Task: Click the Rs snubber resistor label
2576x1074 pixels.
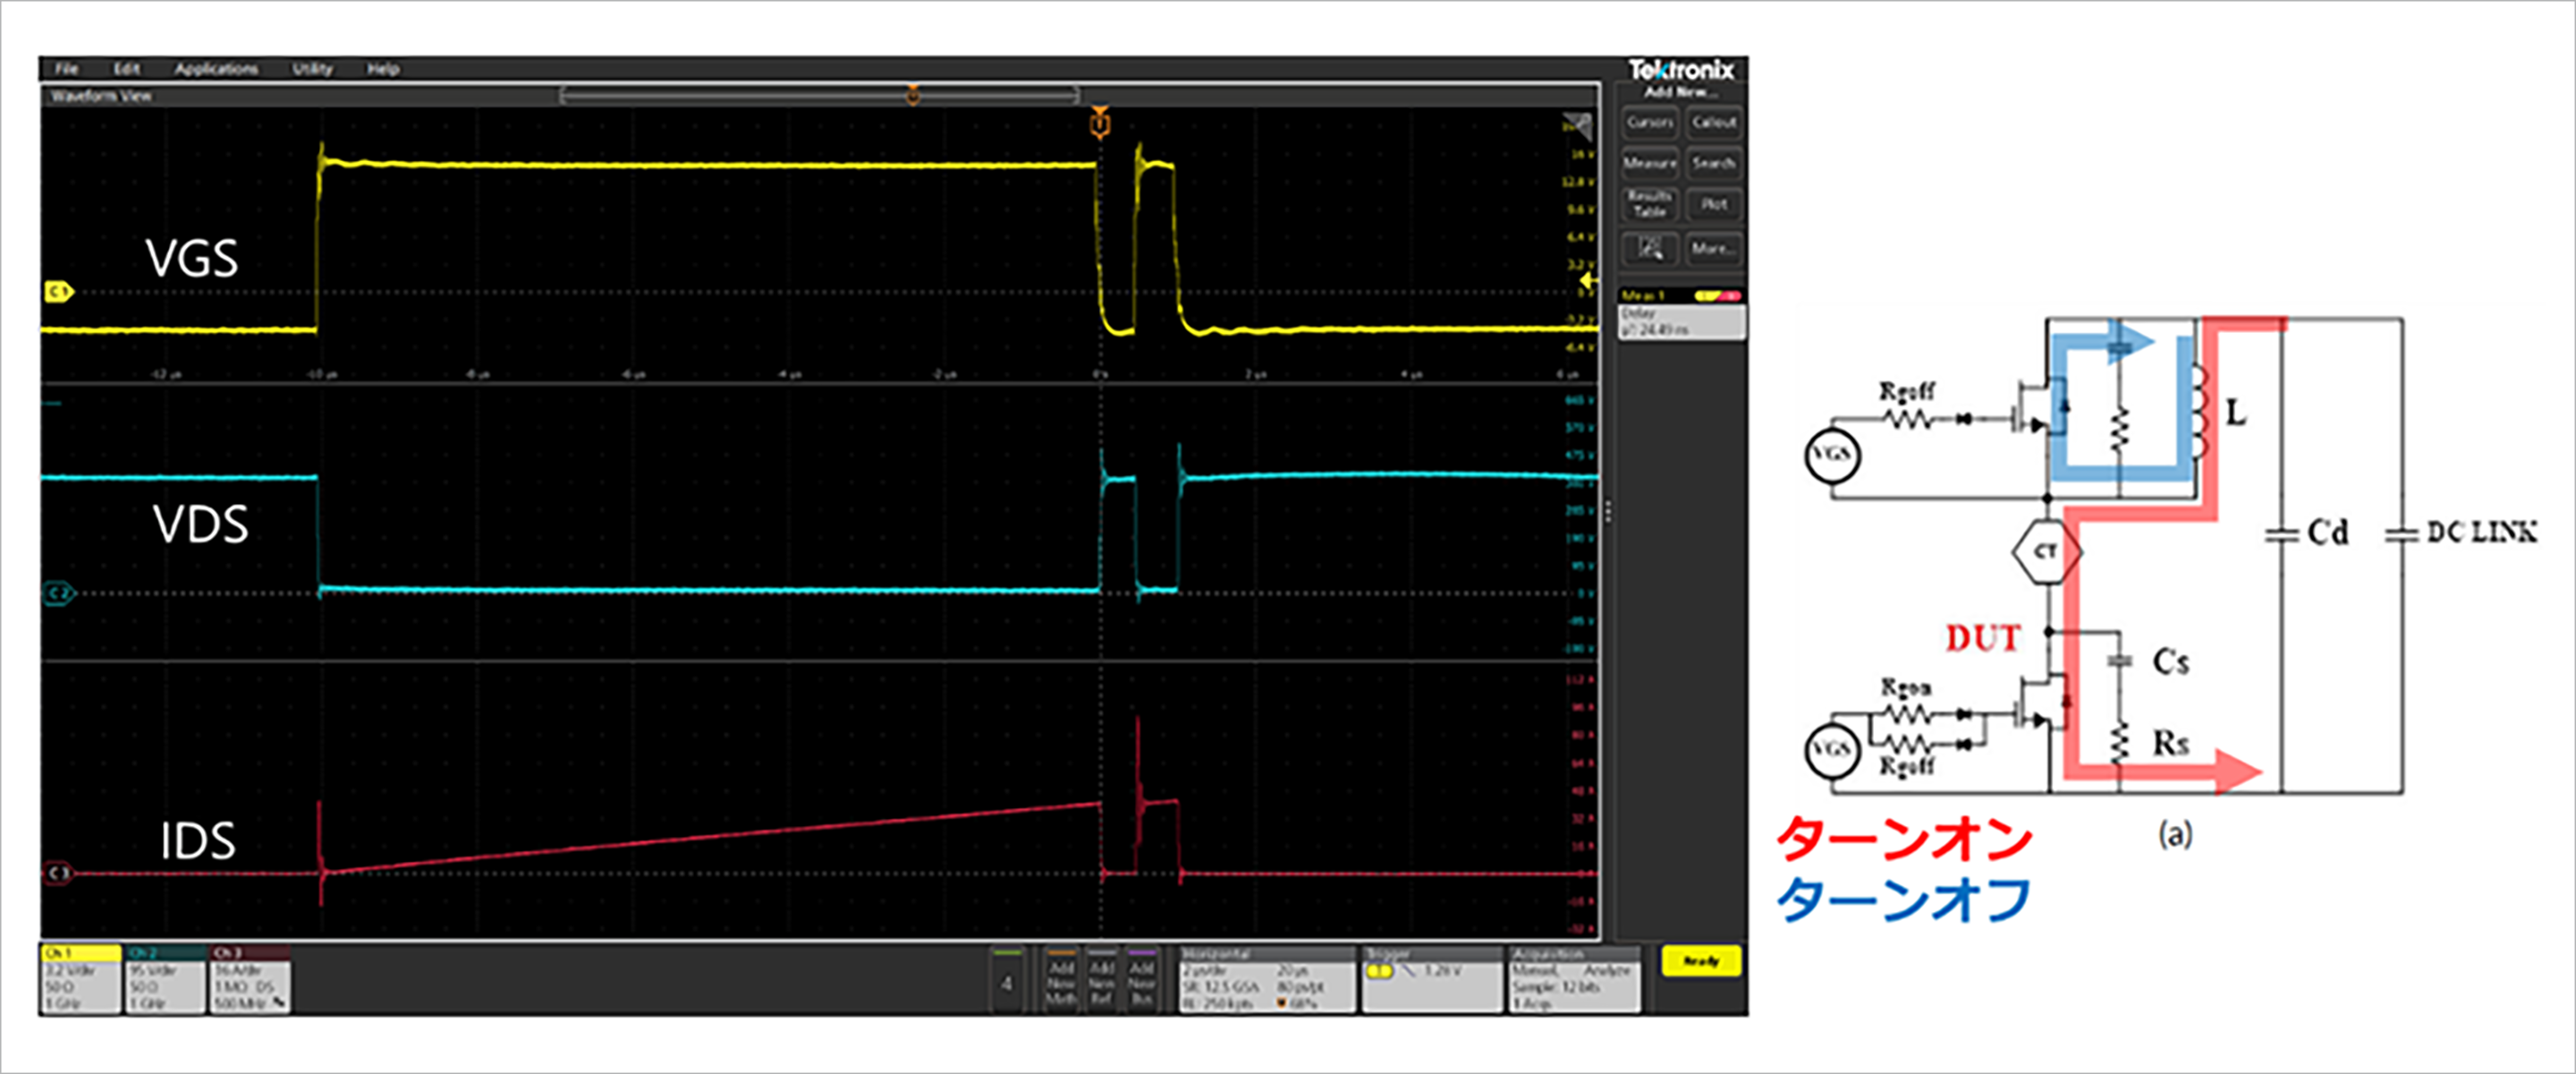Action: pos(2171,743)
